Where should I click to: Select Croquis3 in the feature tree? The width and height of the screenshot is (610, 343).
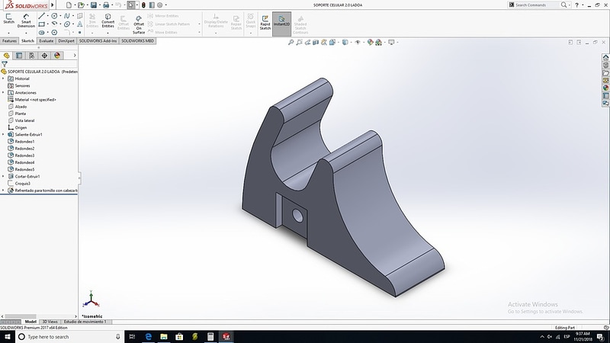pos(22,184)
